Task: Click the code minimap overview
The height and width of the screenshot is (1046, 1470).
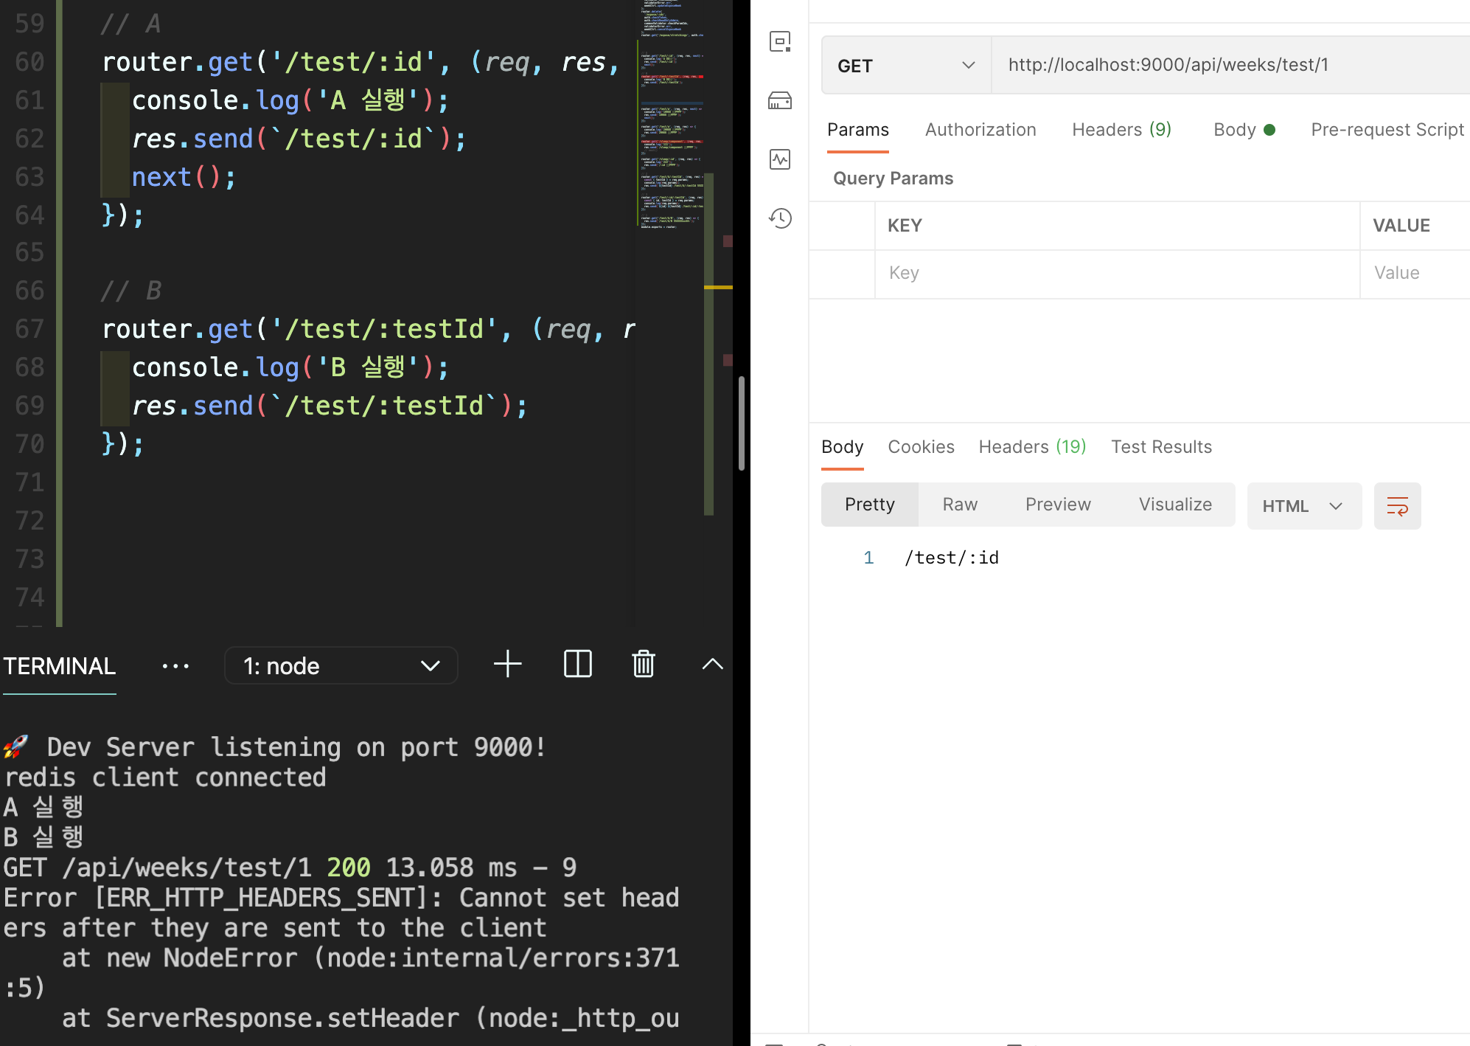Action: pos(672,115)
